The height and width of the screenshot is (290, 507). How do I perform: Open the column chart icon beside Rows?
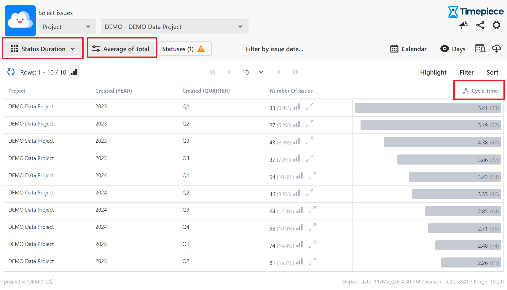point(74,72)
